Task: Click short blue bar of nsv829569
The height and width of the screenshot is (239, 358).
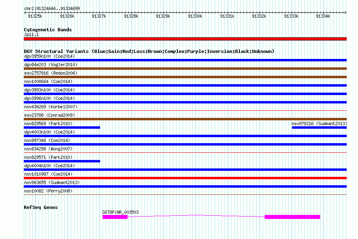Action: click(x=62, y=128)
